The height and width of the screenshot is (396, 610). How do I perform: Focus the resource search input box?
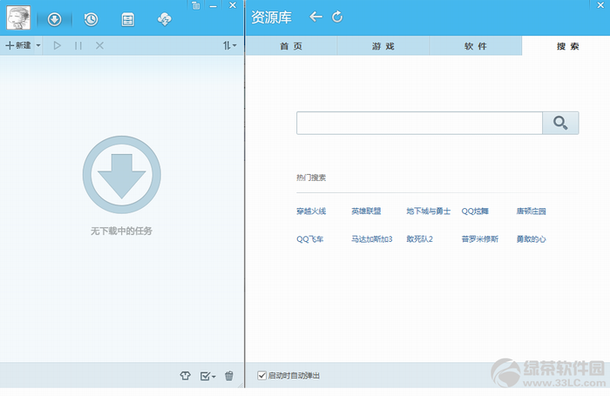(x=419, y=124)
